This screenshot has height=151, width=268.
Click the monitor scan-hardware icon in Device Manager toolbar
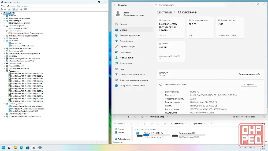pos(25,9)
